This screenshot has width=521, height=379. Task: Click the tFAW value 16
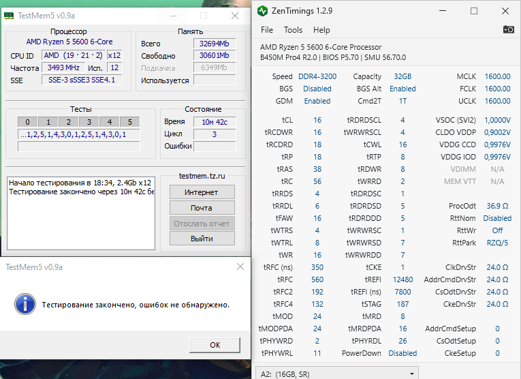pyautogui.click(x=317, y=218)
